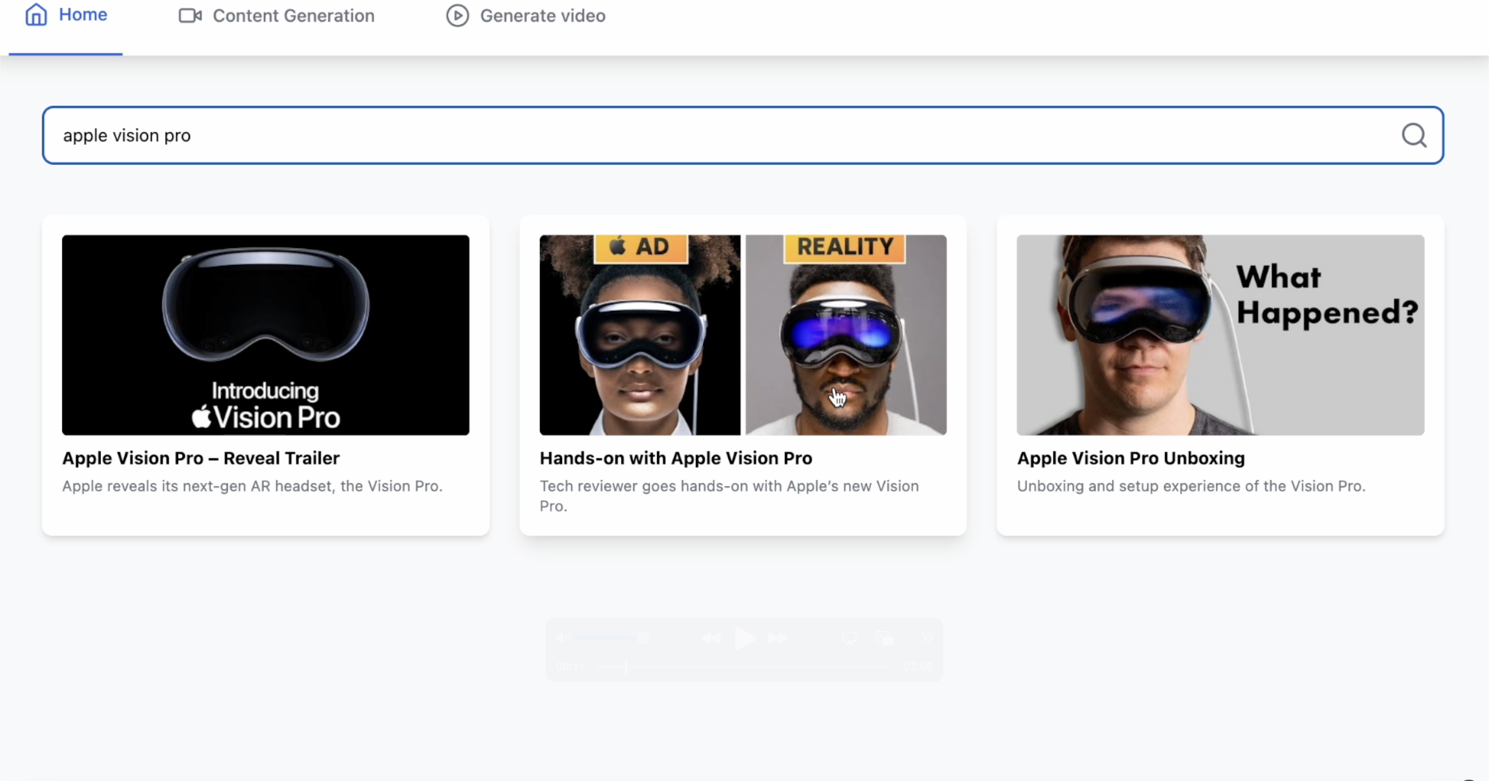Click the AirPlay icon in player overlay

pyautogui.click(x=849, y=638)
